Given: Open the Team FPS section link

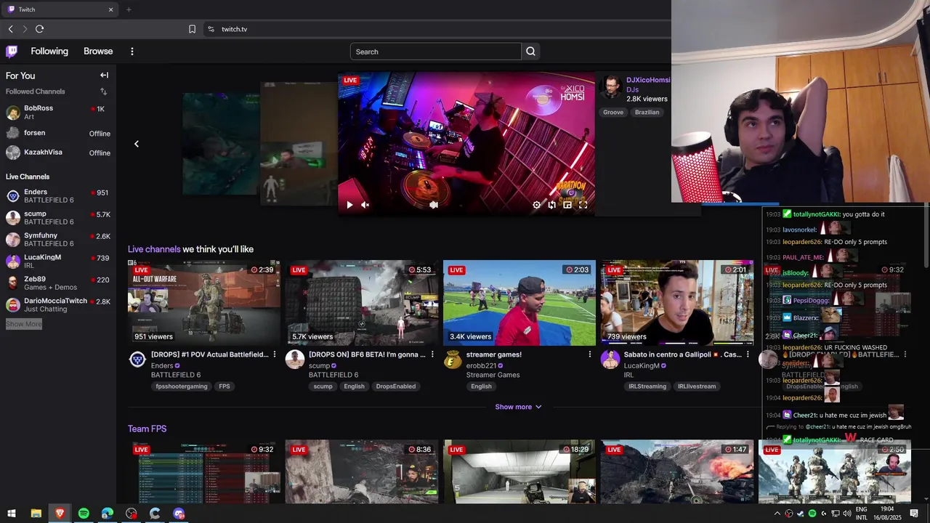Looking at the screenshot, I should coord(147,429).
